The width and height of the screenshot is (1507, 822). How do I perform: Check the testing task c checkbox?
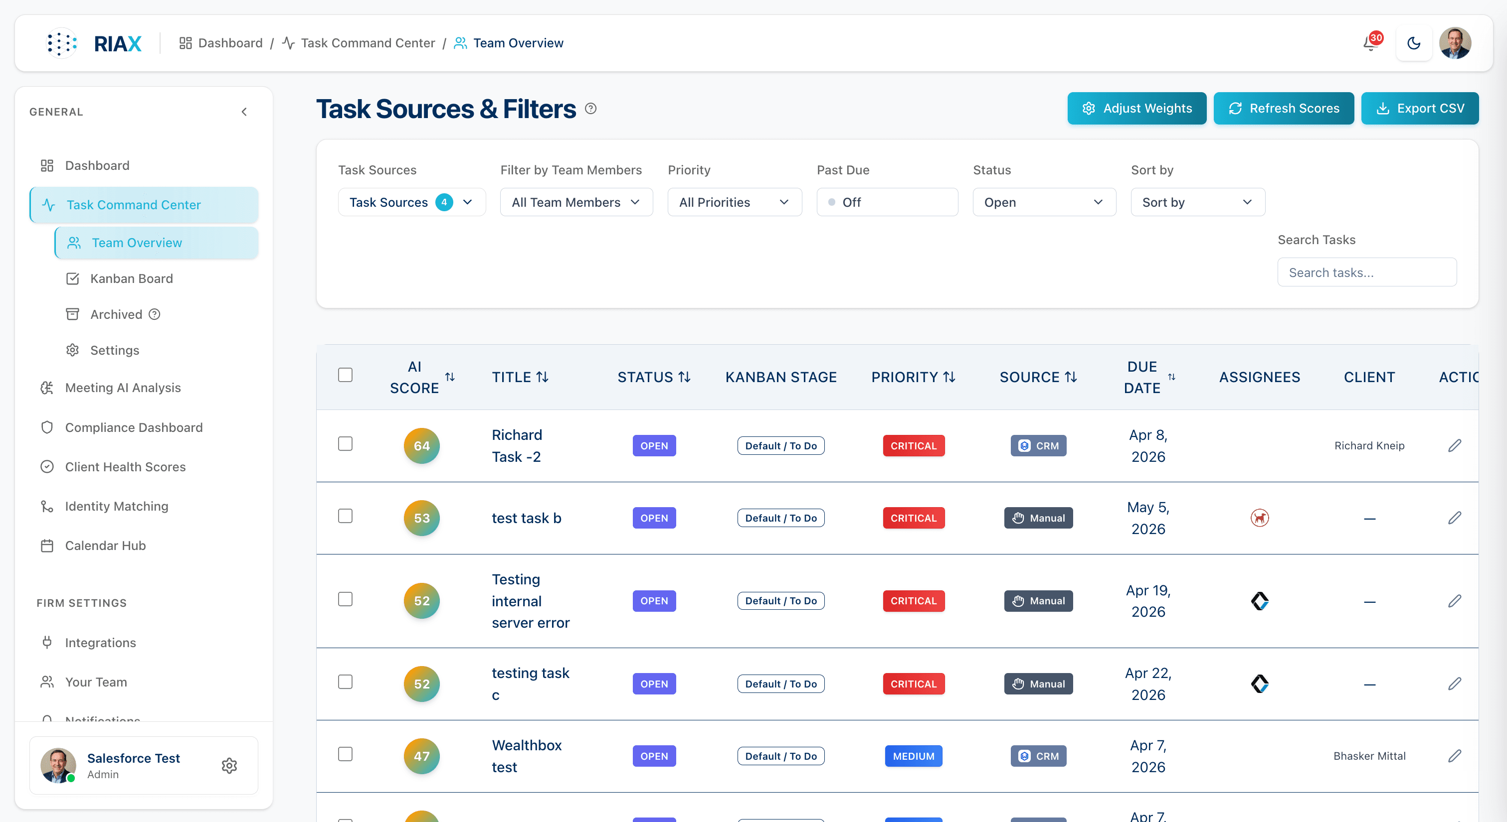[x=345, y=682]
